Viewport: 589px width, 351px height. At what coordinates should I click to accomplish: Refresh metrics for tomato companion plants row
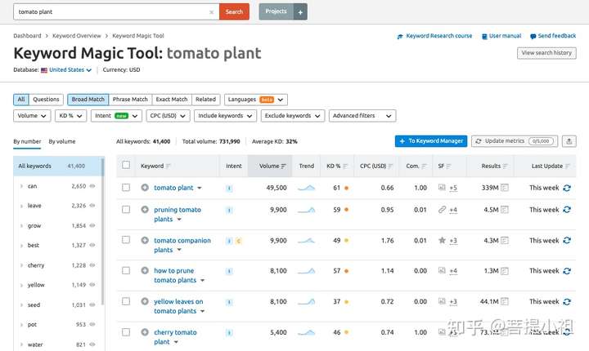567,240
